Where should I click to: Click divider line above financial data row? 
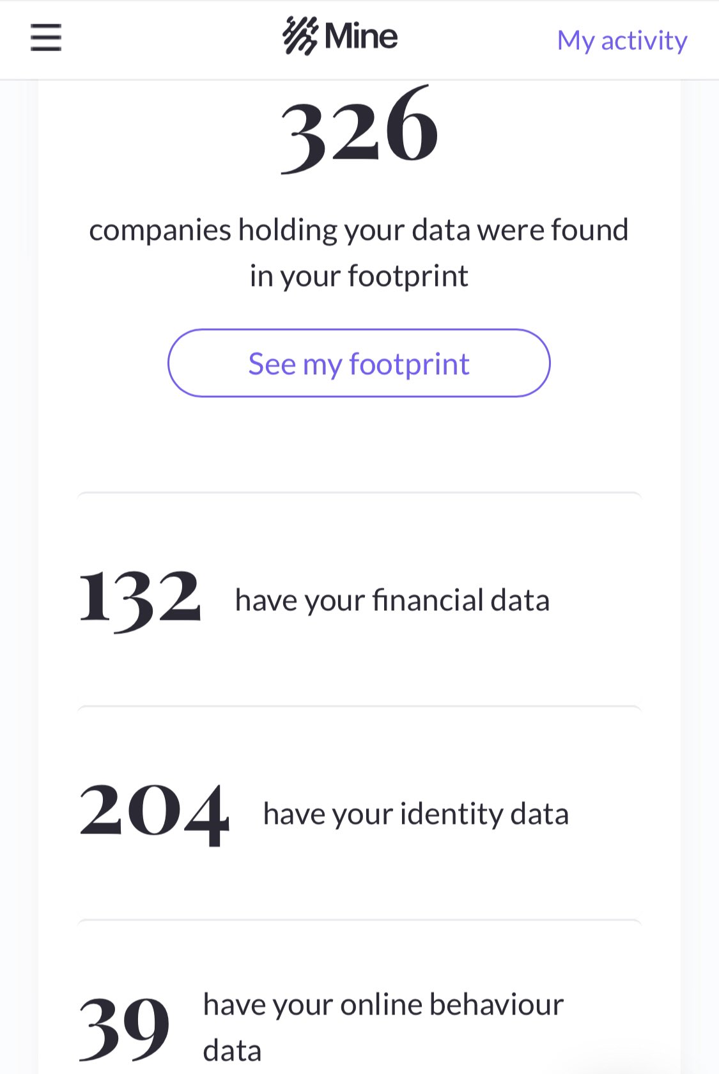359,493
